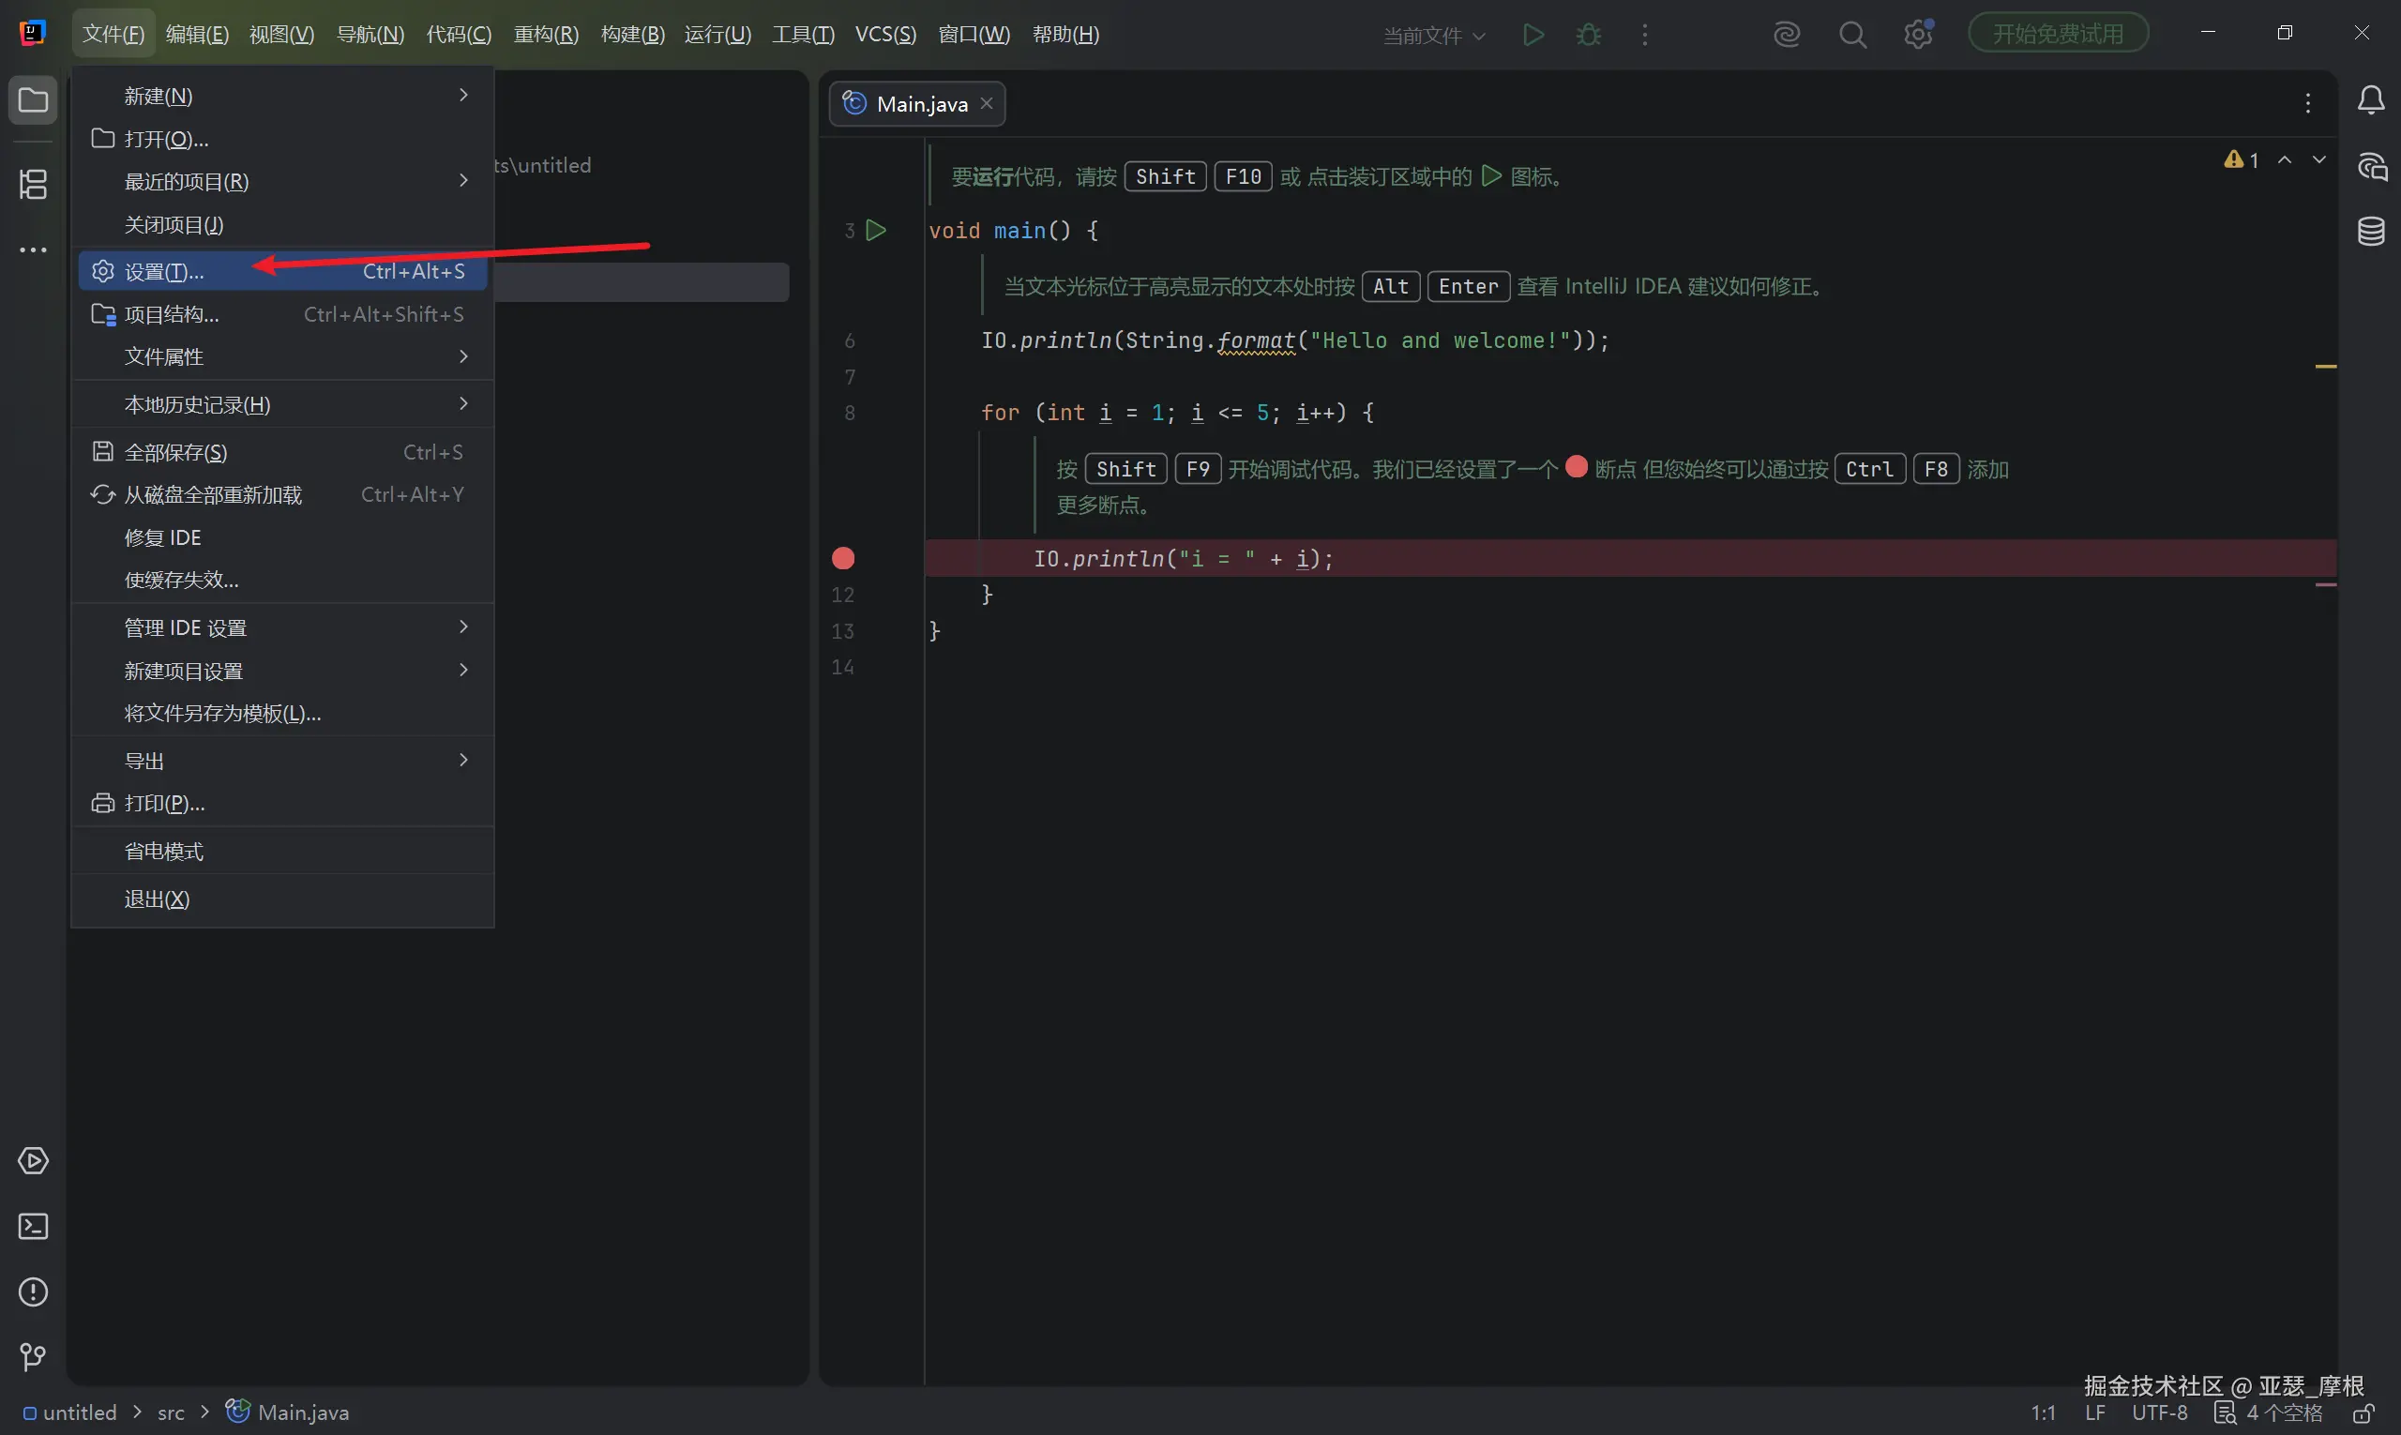Choose 使缓存失效... menu entry
Image resolution: width=2401 pixels, height=1435 pixels.
[282, 580]
